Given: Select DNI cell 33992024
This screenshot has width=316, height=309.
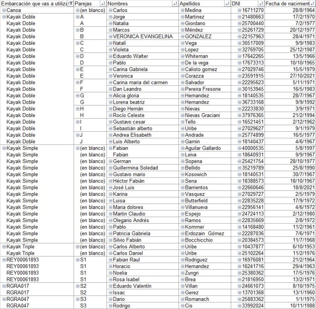Looking at the screenshot, I should 248,306.
